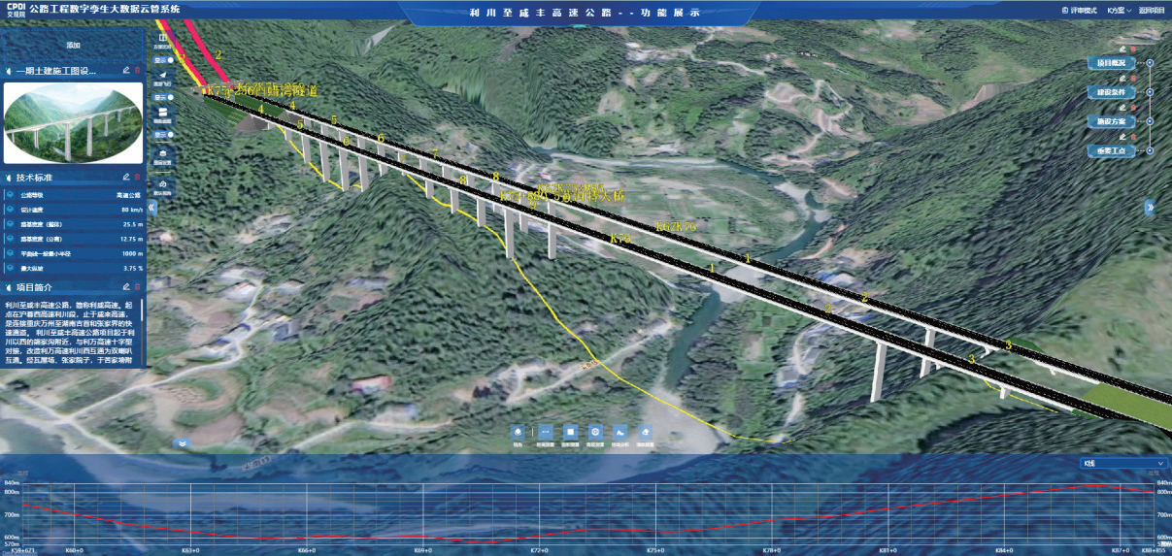Click the trash icon above 建设方案
The height and width of the screenshot is (556, 1172).
(x=1133, y=108)
